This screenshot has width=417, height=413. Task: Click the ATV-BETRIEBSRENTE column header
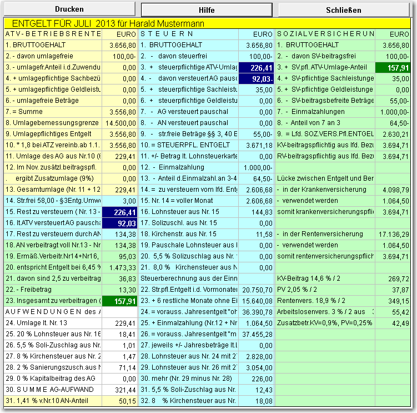tap(53, 34)
